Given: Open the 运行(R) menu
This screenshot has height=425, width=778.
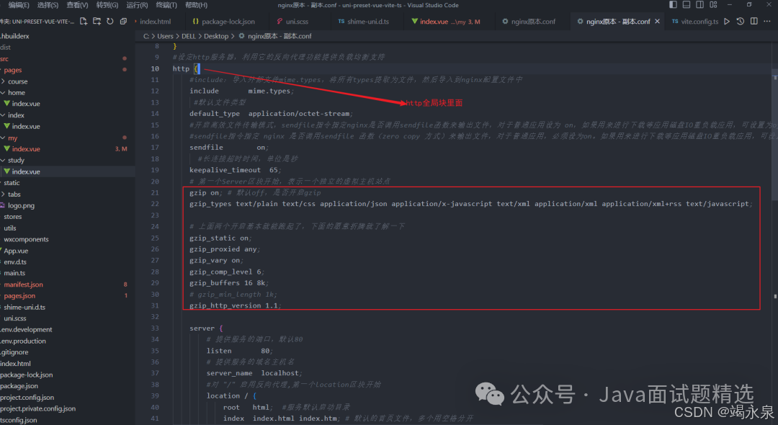Looking at the screenshot, I should pos(137,5).
